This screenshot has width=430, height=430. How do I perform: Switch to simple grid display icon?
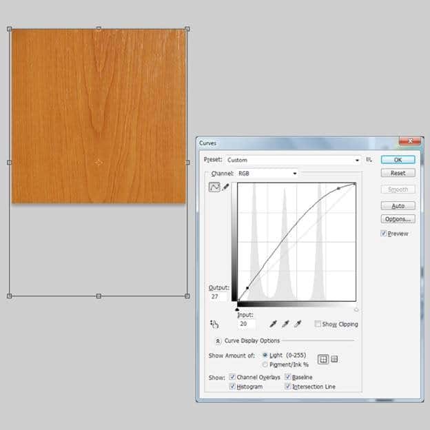(x=322, y=359)
